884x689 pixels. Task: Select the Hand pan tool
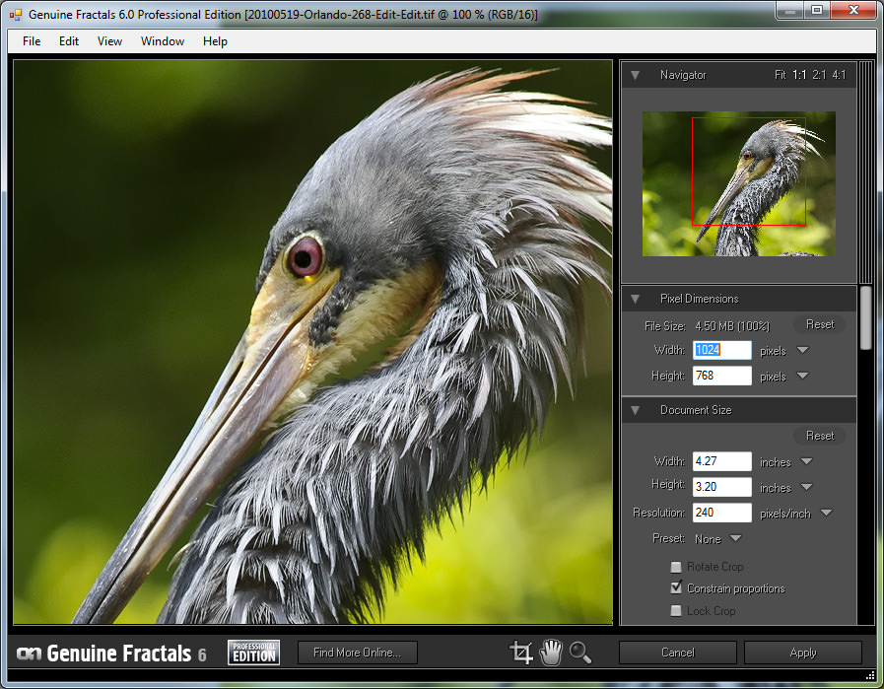tap(550, 652)
